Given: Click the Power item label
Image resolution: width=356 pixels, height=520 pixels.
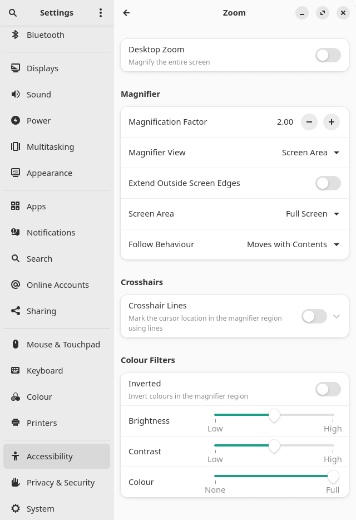Looking at the screenshot, I should (x=38, y=121).
